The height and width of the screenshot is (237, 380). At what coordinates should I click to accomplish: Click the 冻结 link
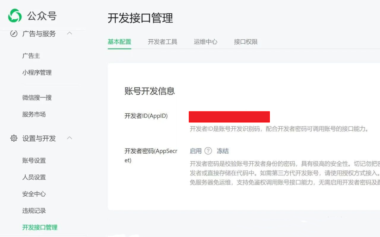(223, 151)
